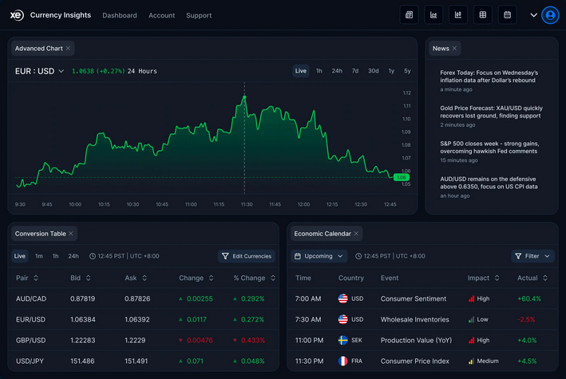Open the AUD/USD remains defensive headline
Viewport: 566px width, 379px height.
pos(489,183)
